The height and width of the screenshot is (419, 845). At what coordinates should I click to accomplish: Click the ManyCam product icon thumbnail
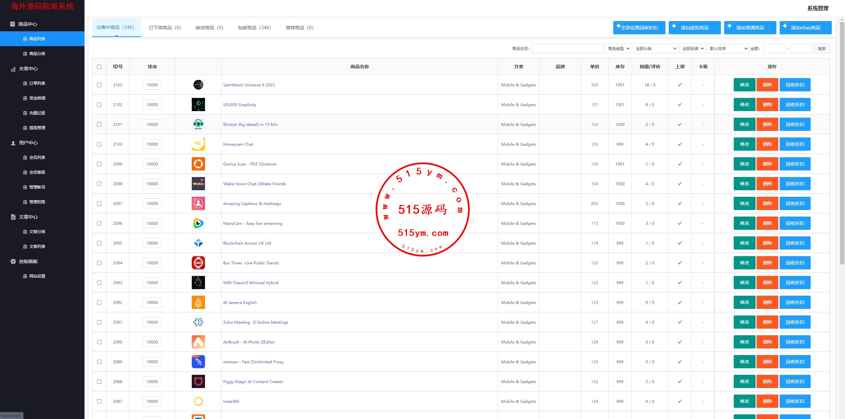pos(198,223)
